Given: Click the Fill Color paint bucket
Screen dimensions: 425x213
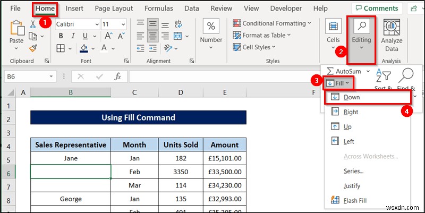Looking at the screenshot, I should coord(83,48).
